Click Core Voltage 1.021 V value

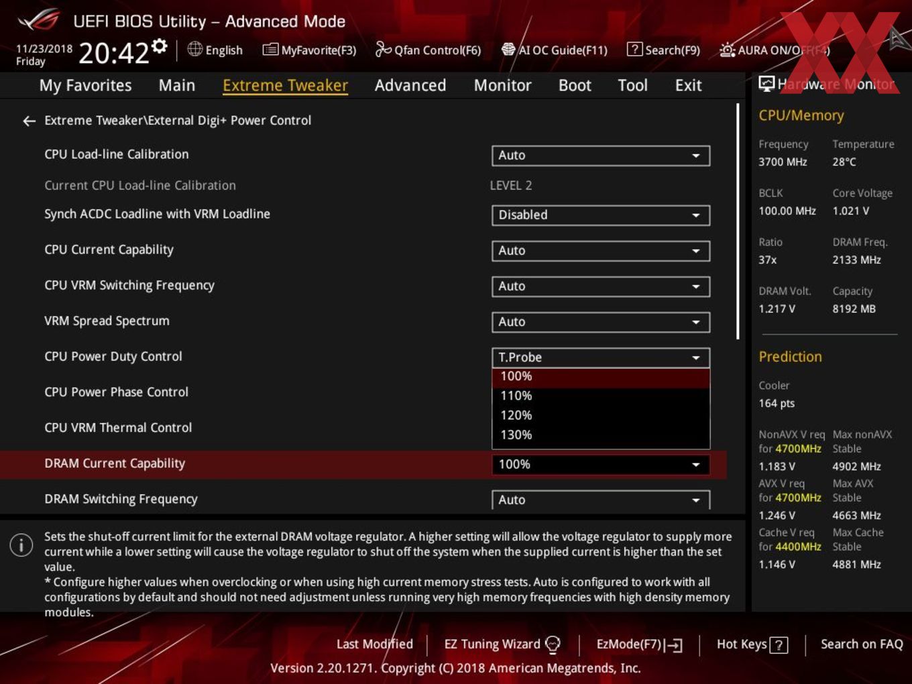tap(850, 211)
